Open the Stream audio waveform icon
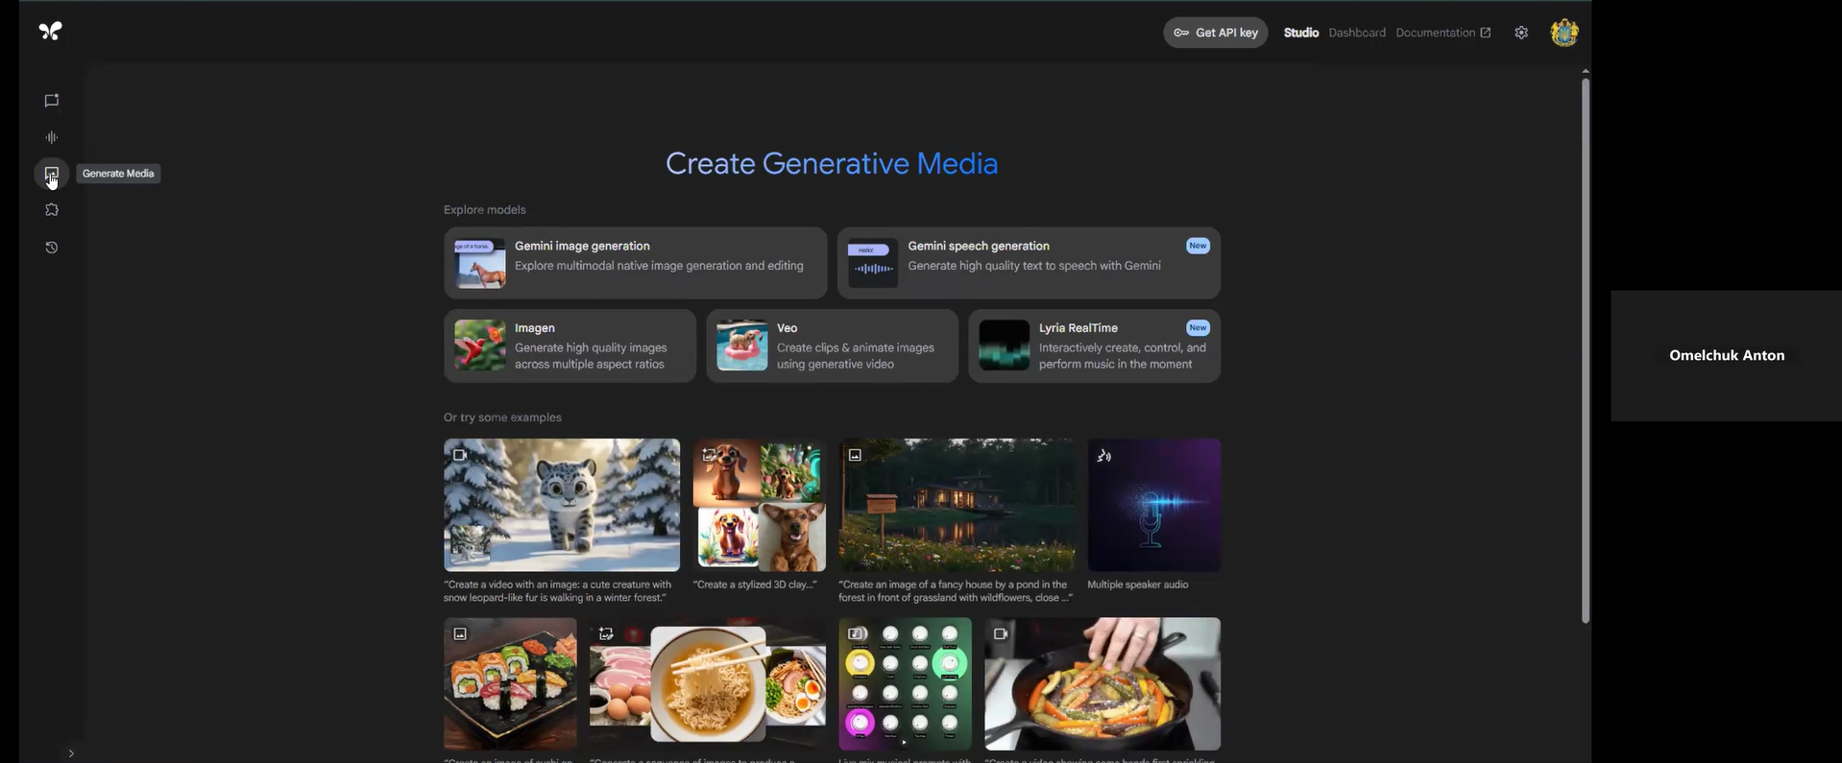The height and width of the screenshot is (763, 1842). click(52, 137)
